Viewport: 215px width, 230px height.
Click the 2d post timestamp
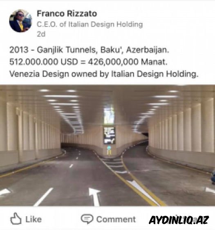click(41, 34)
